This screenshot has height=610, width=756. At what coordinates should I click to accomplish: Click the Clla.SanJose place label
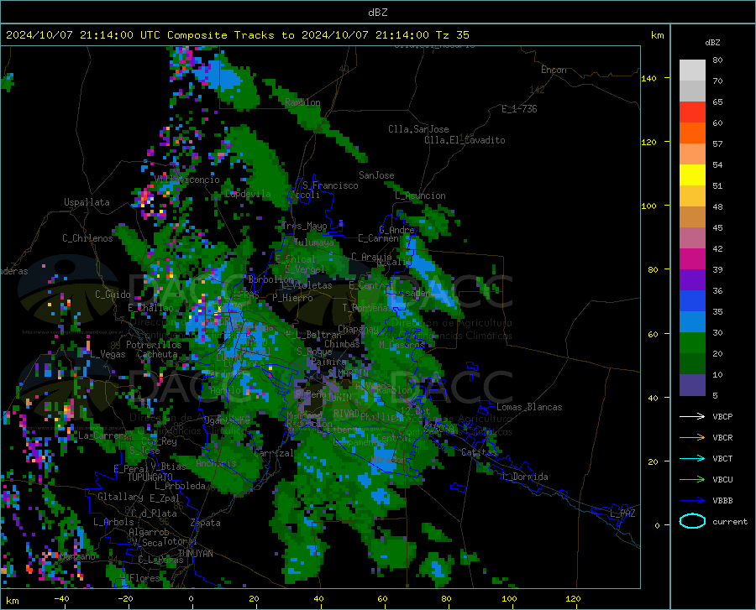[418, 129]
